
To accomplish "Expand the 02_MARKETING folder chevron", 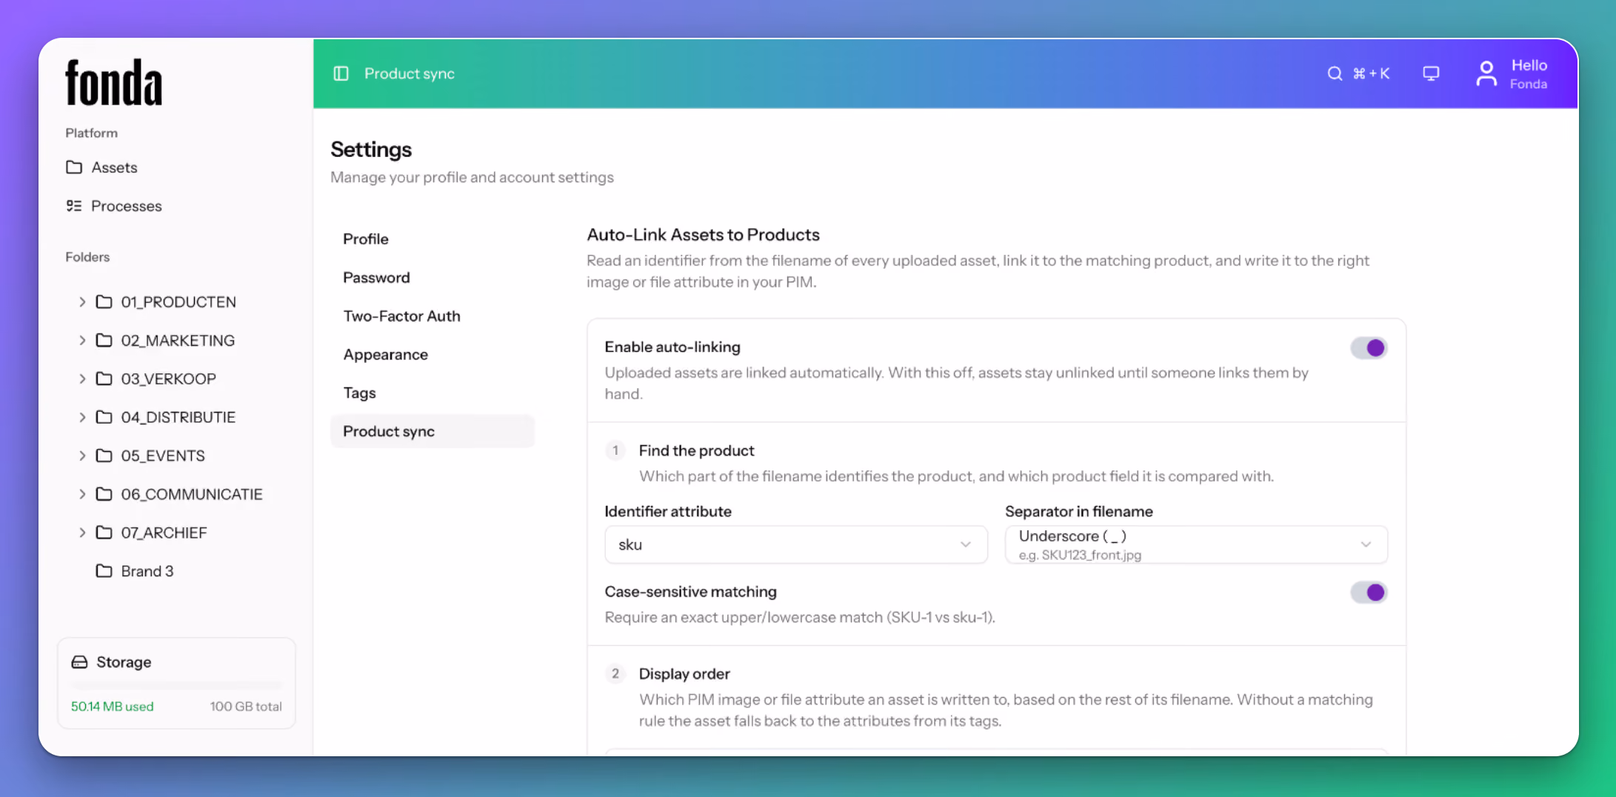I will 82,340.
